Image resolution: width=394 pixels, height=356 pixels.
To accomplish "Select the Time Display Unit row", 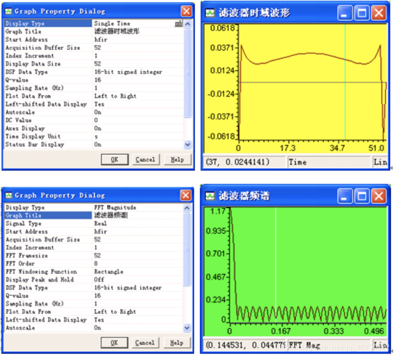I will pos(93,136).
